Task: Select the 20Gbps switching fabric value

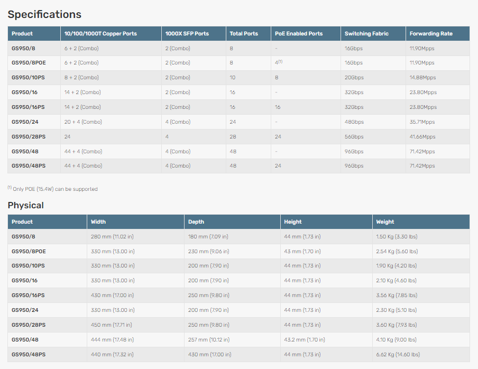Action: coord(354,77)
